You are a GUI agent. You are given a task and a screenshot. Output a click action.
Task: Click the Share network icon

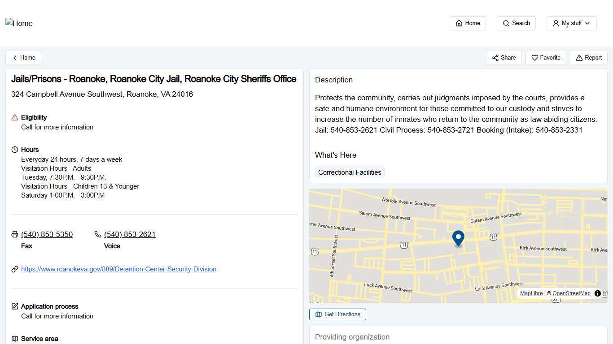point(495,58)
